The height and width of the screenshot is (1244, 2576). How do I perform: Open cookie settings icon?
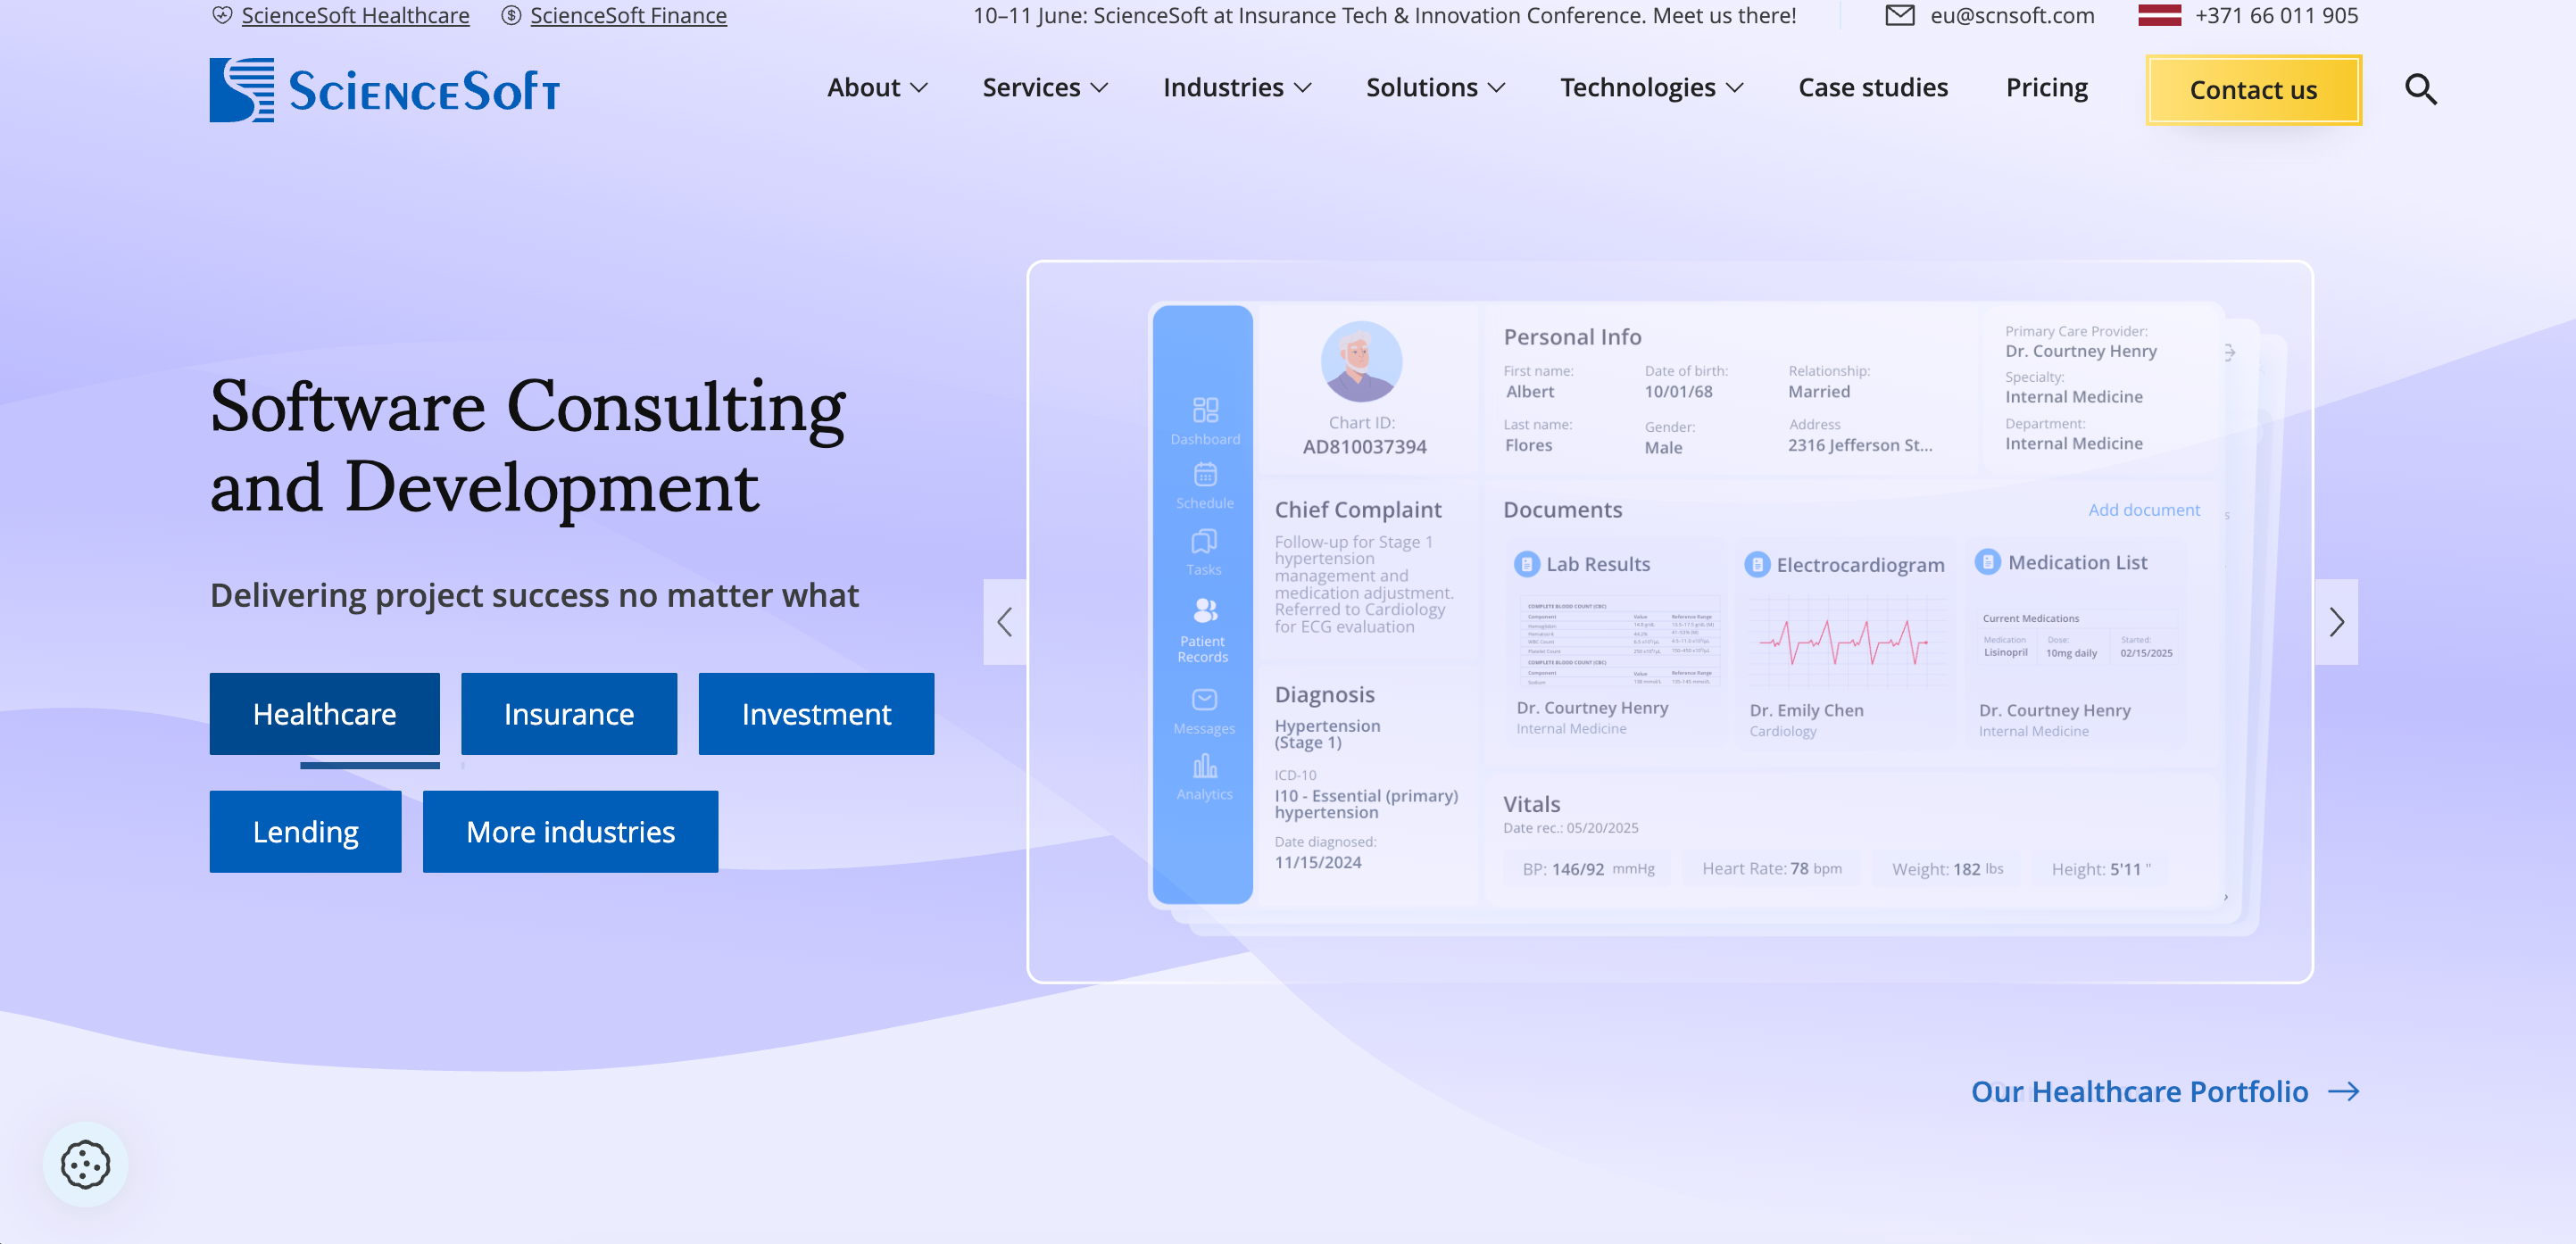(x=85, y=1164)
